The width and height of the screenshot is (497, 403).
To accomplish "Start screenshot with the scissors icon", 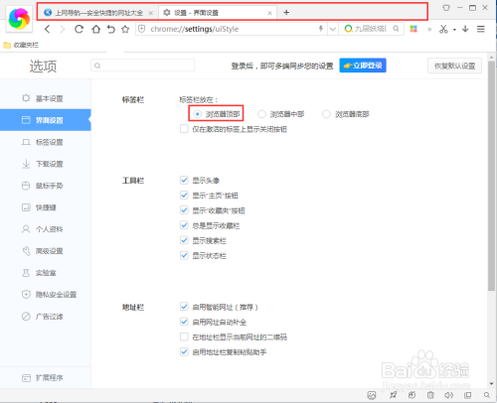I will pyautogui.click(x=443, y=29).
